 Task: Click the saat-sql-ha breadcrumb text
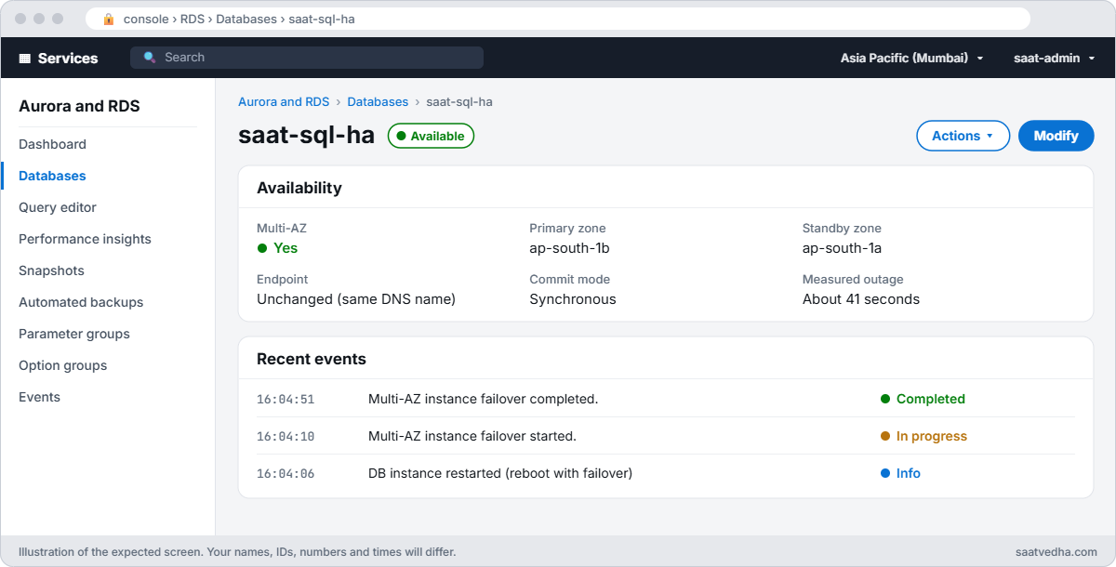tap(459, 101)
